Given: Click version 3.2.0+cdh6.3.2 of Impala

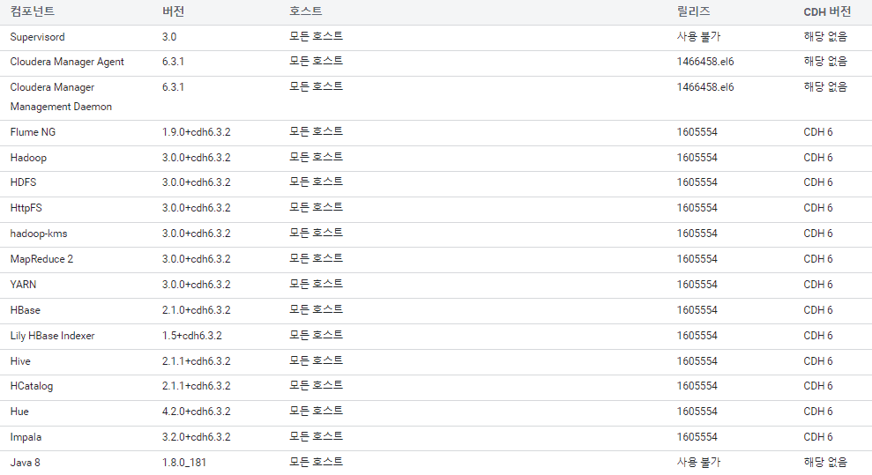Looking at the screenshot, I should click(x=197, y=437).
